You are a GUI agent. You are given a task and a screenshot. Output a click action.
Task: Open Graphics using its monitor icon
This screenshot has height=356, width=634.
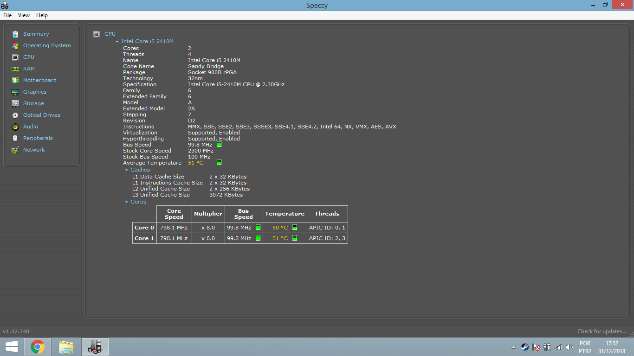pyautogui.click(x=15, y=92)
